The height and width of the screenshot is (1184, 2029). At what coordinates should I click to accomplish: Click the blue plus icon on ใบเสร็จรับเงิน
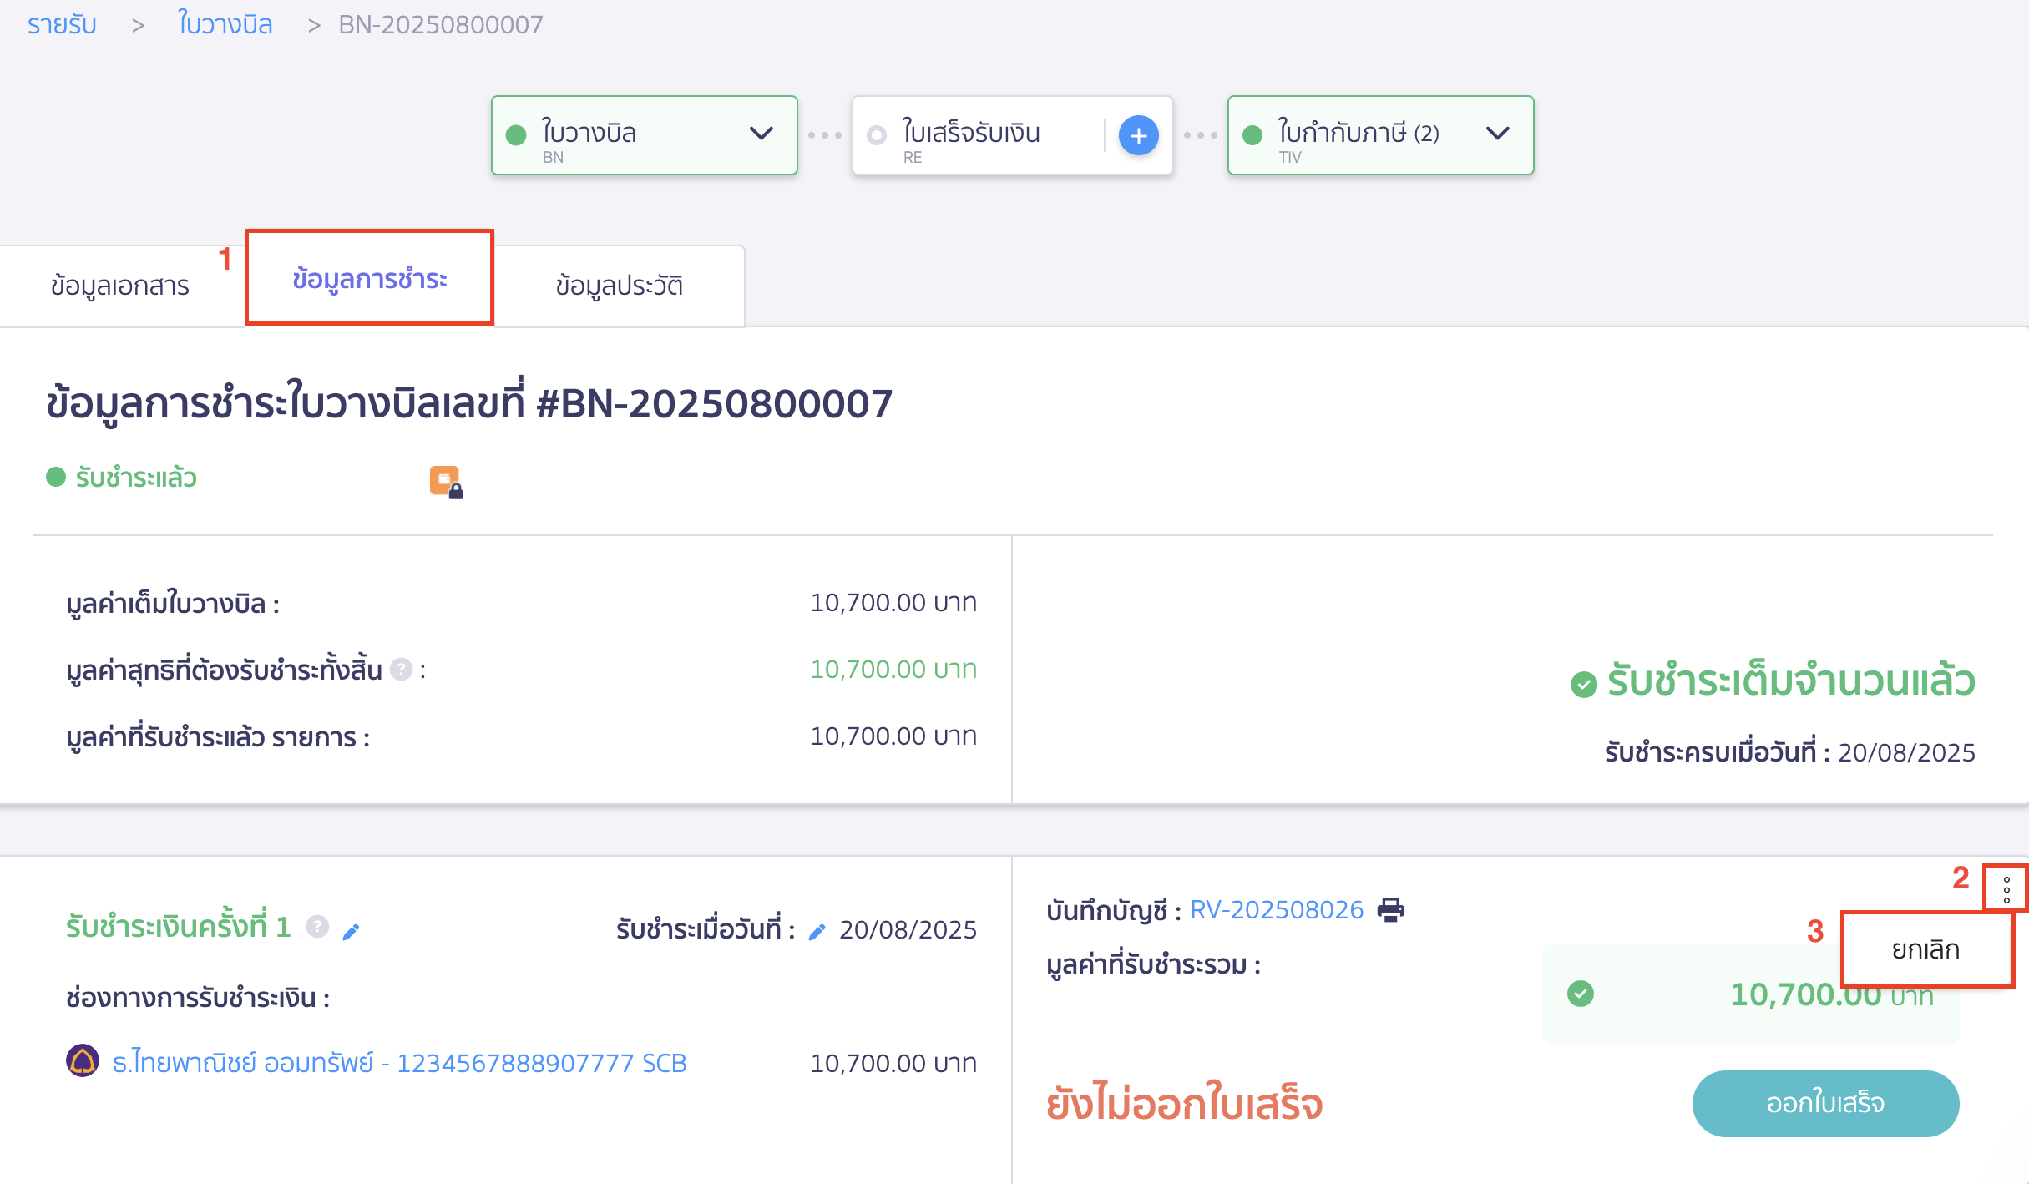1138,135
